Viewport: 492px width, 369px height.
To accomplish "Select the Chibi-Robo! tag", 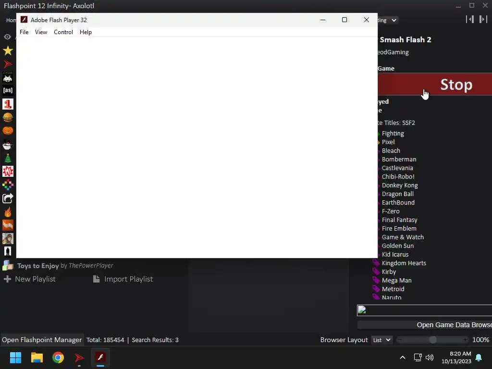I will coord(398,177).
